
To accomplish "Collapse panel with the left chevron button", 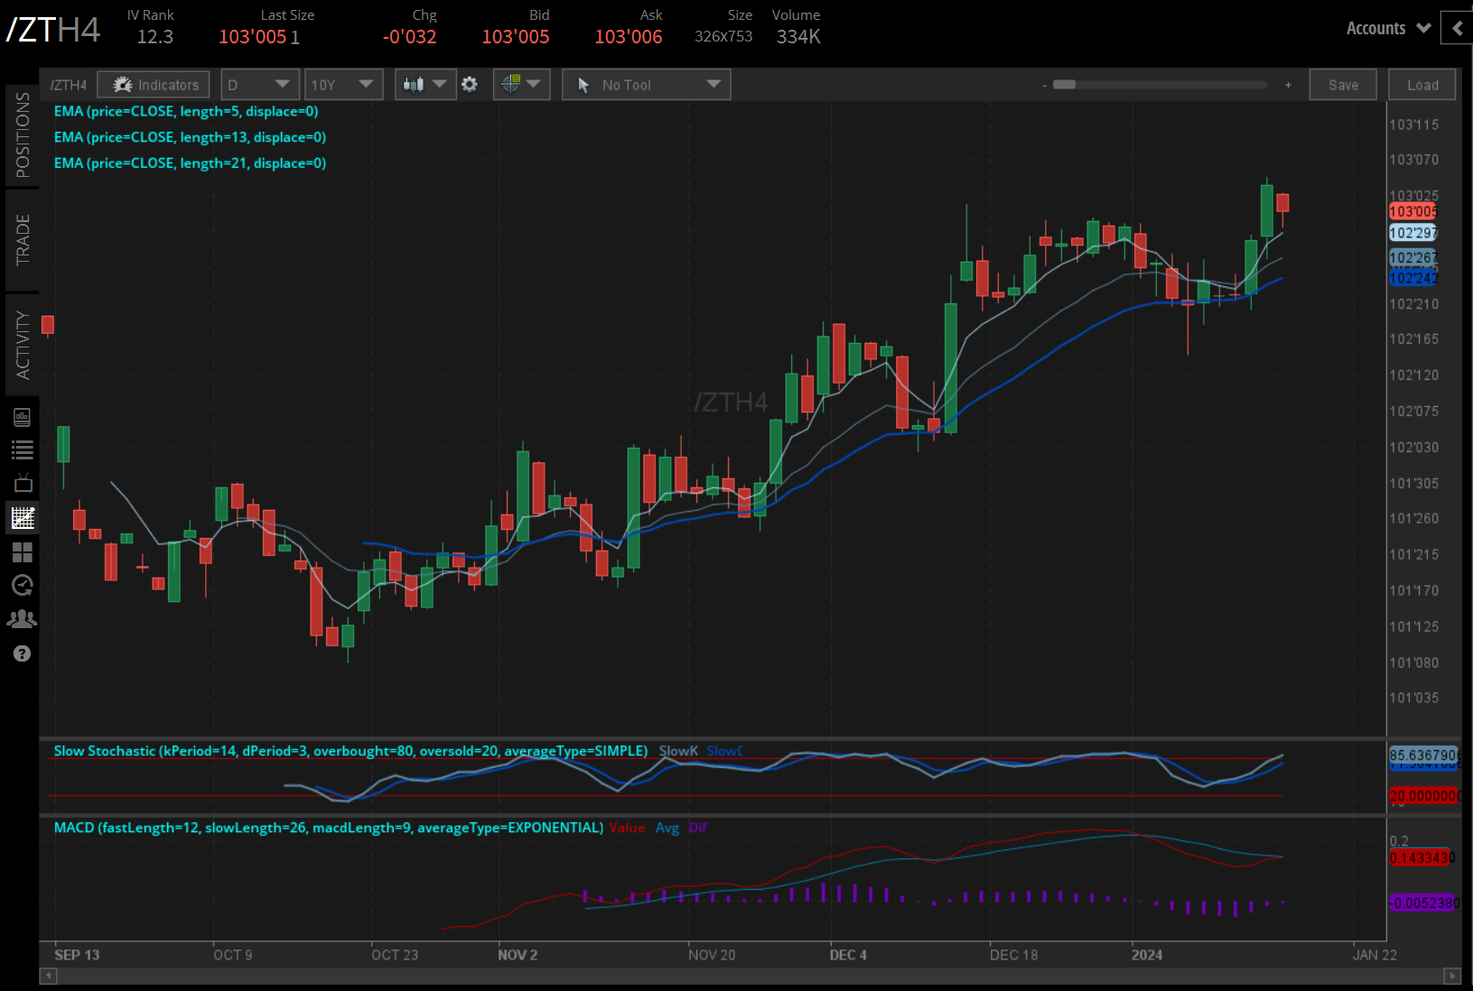I will [x=1457, y=28].
